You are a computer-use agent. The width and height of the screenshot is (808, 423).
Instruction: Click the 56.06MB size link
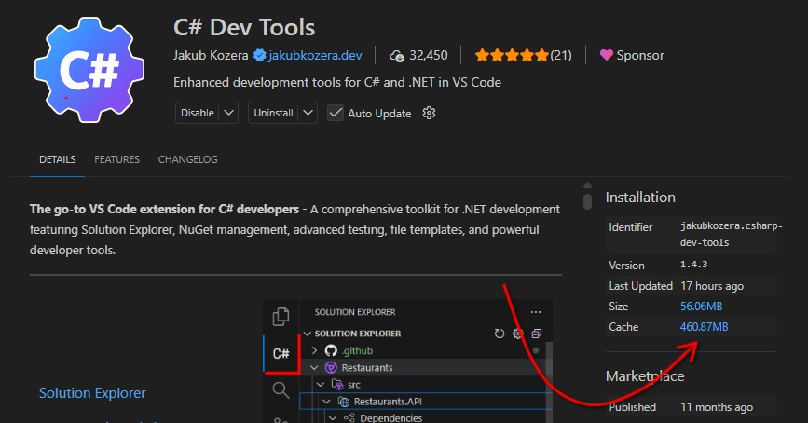pos(702,307)
